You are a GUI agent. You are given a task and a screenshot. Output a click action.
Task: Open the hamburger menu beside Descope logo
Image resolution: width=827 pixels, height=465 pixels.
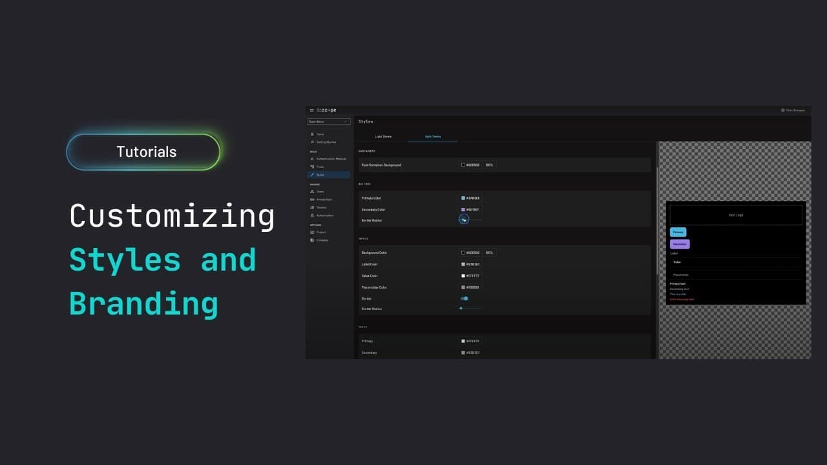[311, 110]
